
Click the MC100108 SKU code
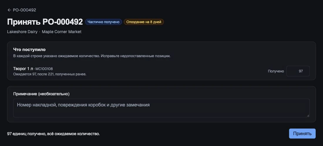point(44,69)
